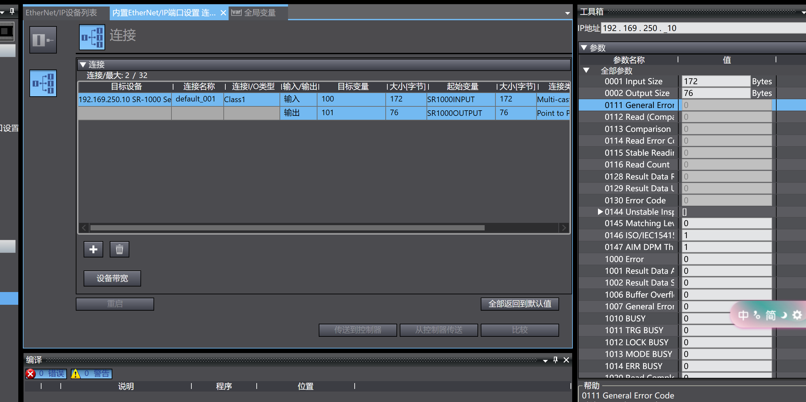Collapse the 全部参数 tree node
This screenshot has width=806, height=402.
(586, 70)
